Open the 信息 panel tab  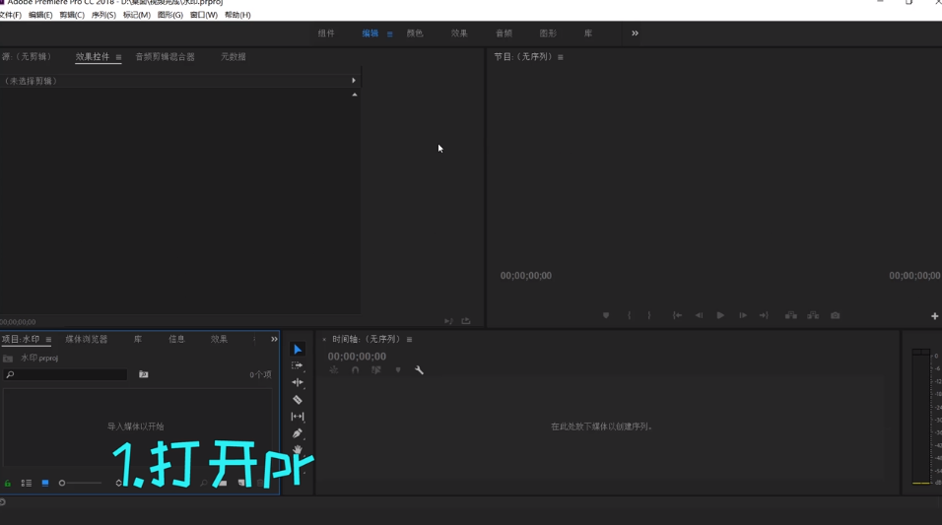click(x=176, y=340)
